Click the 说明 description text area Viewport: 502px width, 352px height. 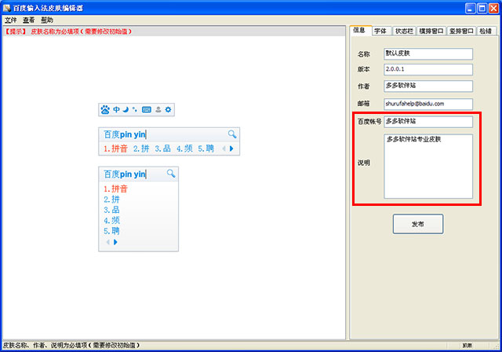coord(428,167)
